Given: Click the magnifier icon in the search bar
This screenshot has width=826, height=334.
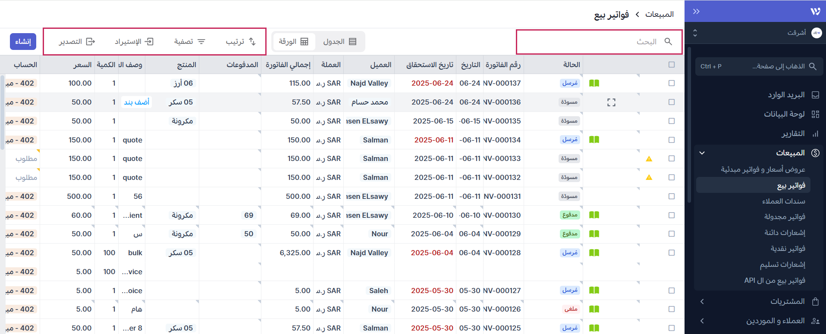Looking at the screenshot, I should [668, 42].
